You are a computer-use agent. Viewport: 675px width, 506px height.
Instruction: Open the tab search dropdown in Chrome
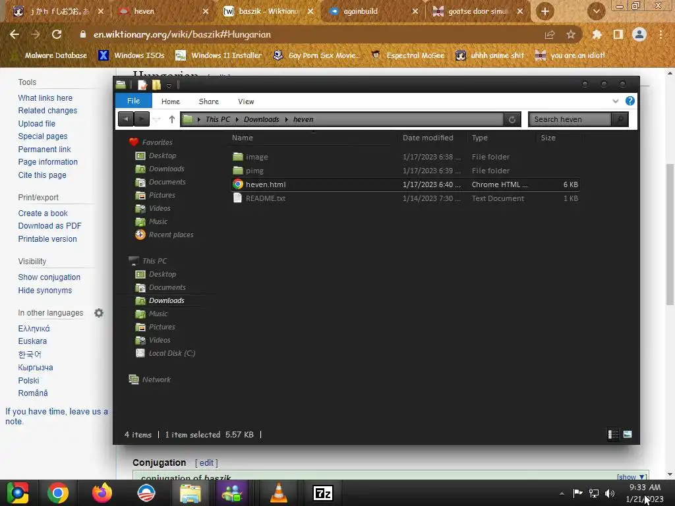[596, 11]
